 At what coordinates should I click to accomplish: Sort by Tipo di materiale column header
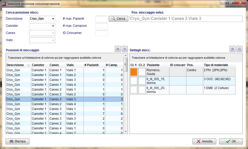point(219,65)
